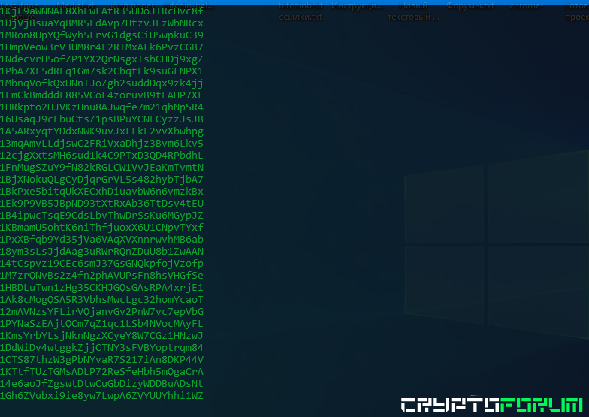Viewport: 589px width, 417px height.
Task: Click the address starting with 1Ak8cMogQSA5
Action: [101, 299]
